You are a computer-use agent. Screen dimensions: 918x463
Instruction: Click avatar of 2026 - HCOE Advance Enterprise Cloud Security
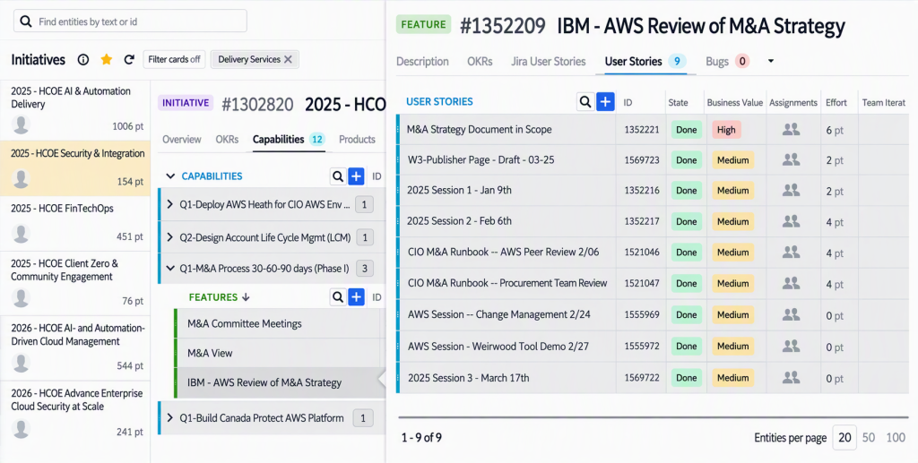pos(22,428)
